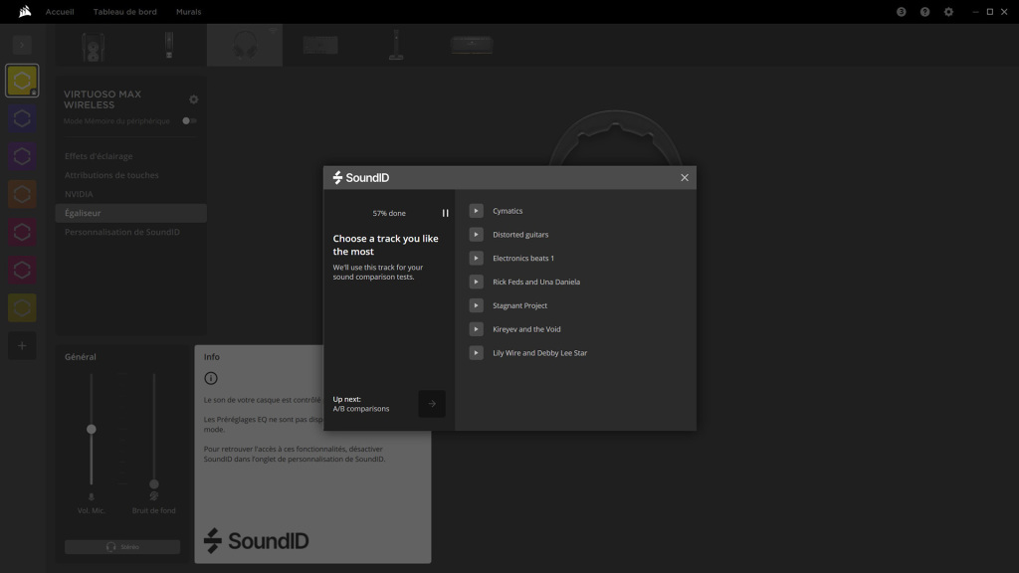Select the purple hexagon profile icon
Screen dimensions: 1019x573
tap(22, 156)
